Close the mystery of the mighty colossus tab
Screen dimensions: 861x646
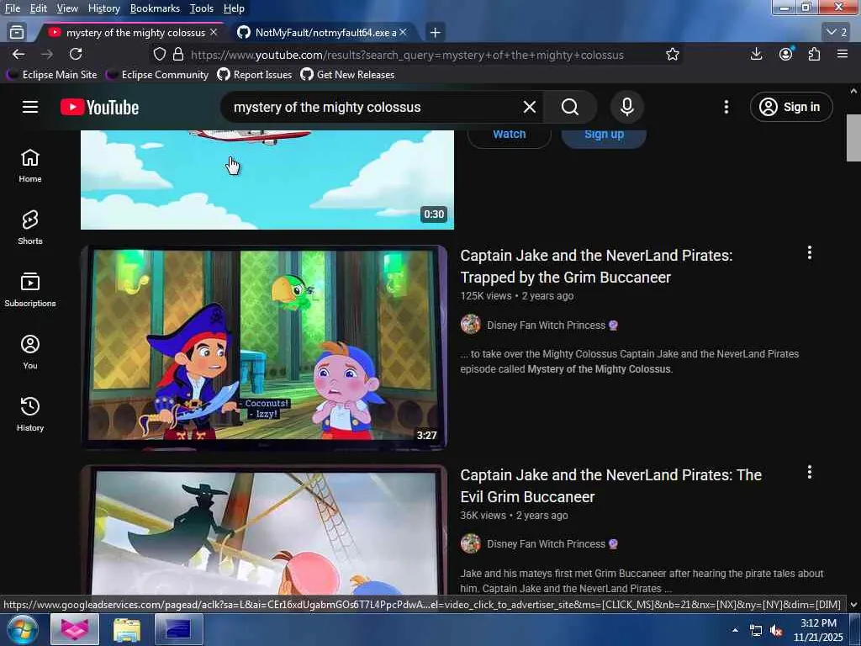coord(214,33)
